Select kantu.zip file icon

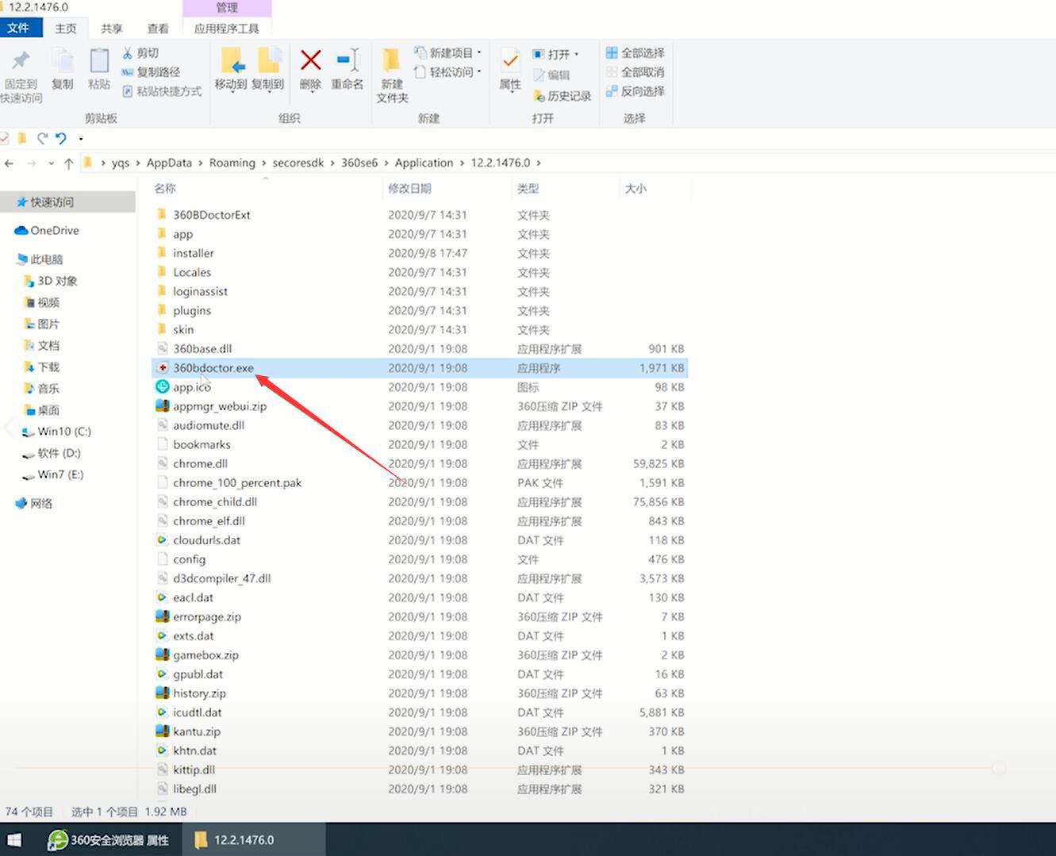click(162, 731)
